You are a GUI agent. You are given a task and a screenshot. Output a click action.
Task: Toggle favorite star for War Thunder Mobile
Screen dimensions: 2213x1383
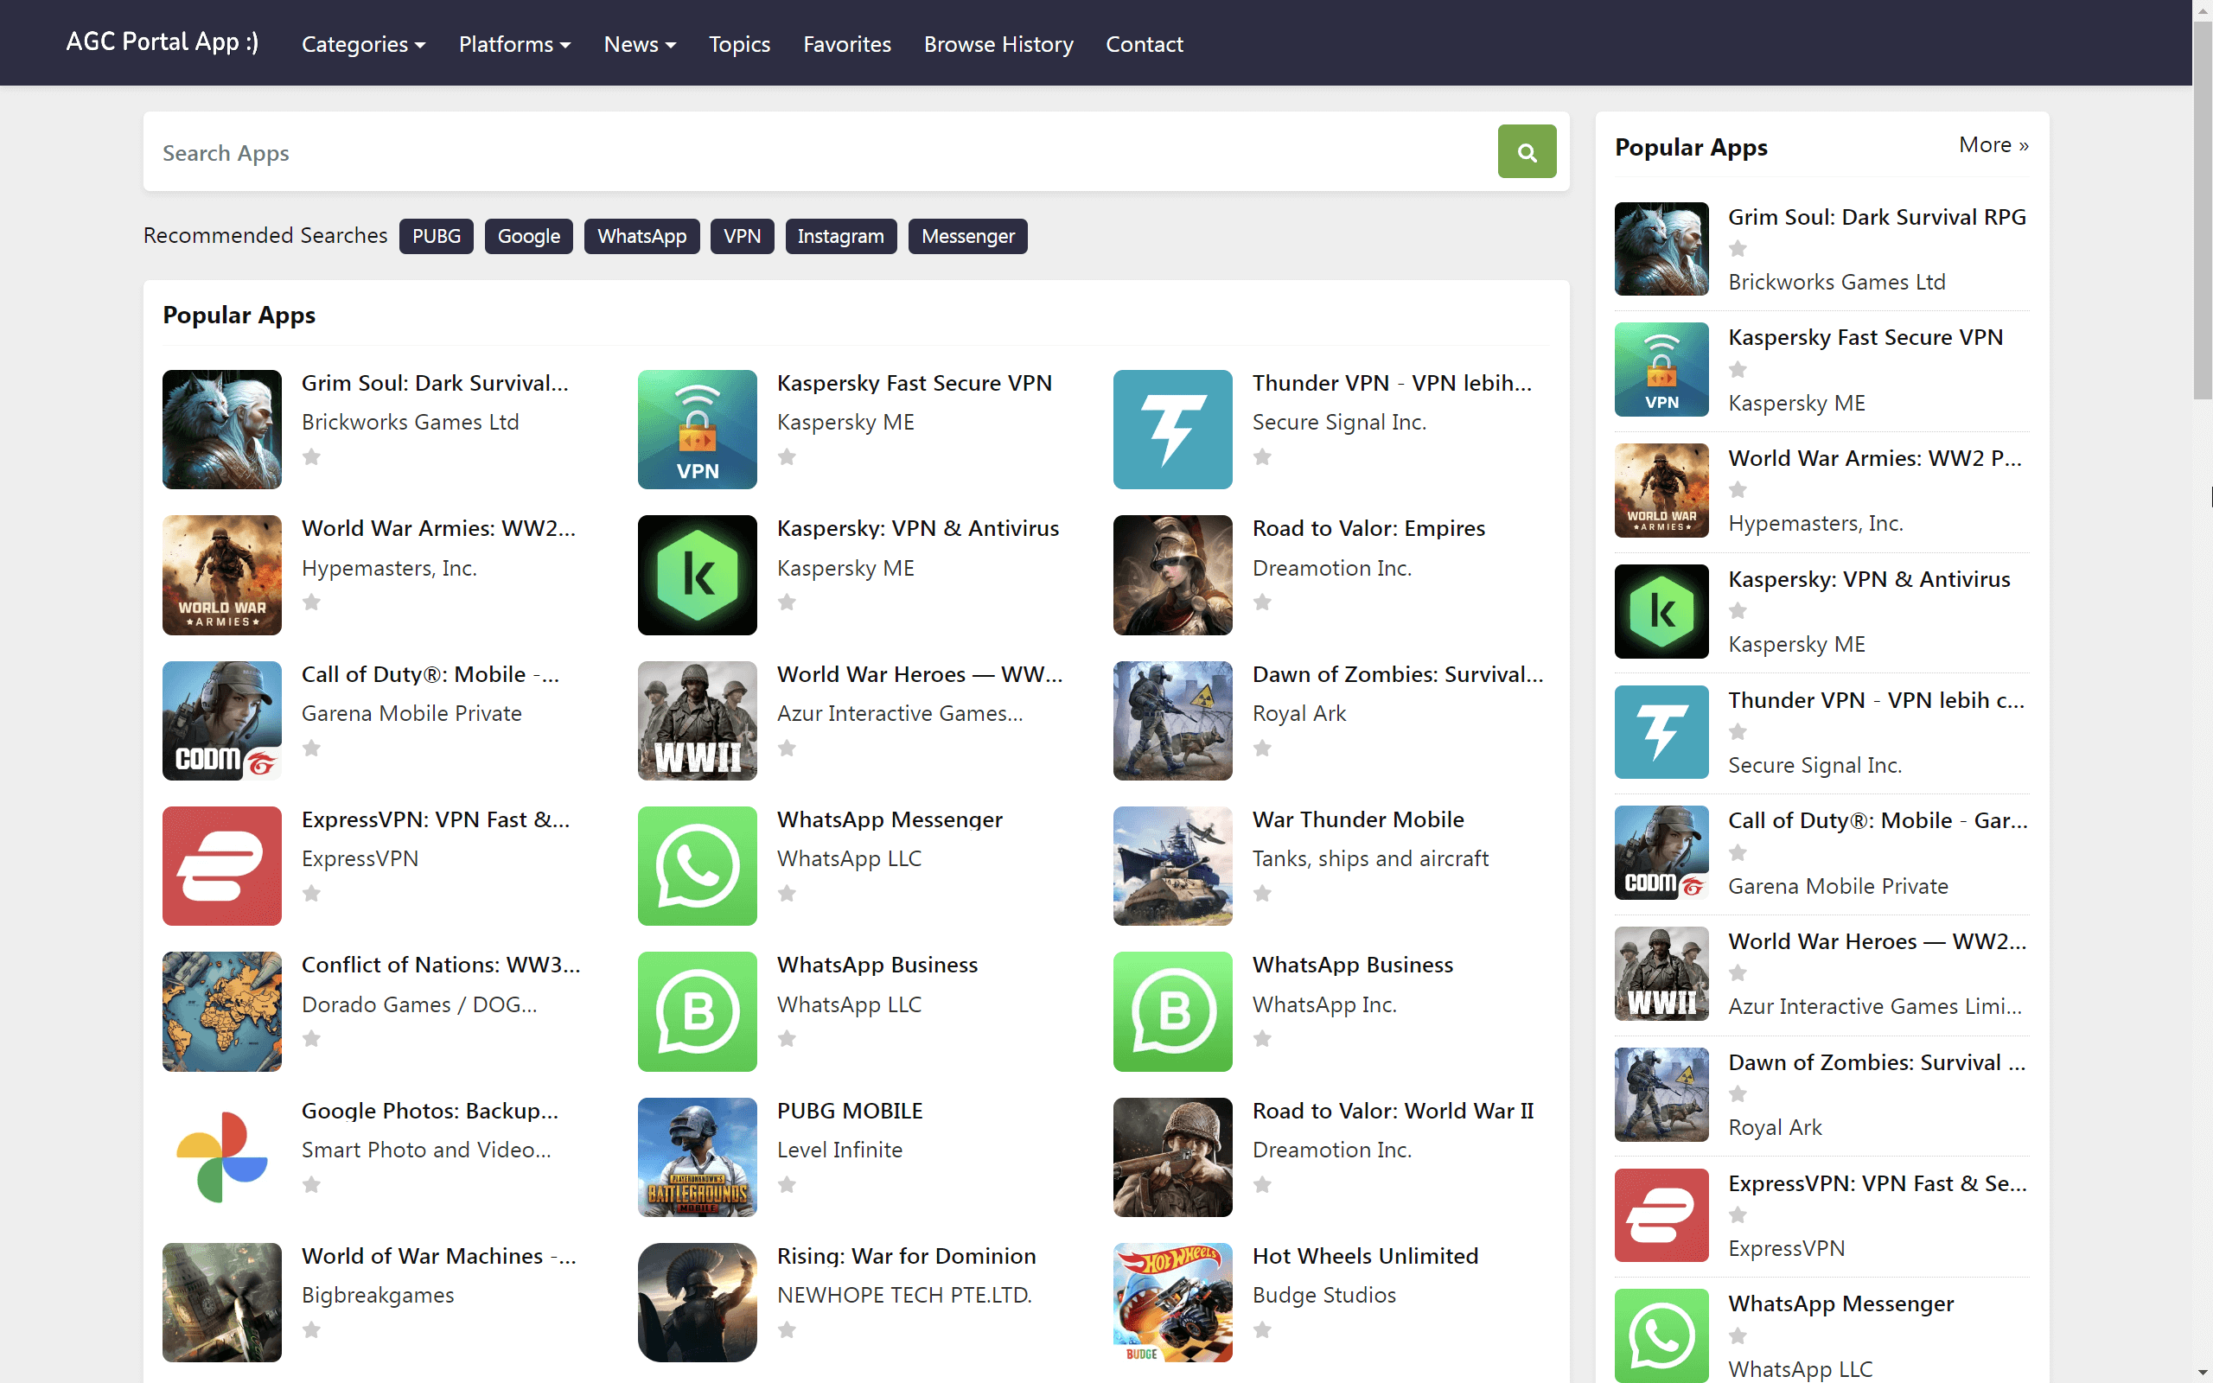coord(1262,893)
